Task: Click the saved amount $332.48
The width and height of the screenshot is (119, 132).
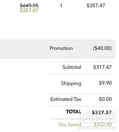Action: 103,124
